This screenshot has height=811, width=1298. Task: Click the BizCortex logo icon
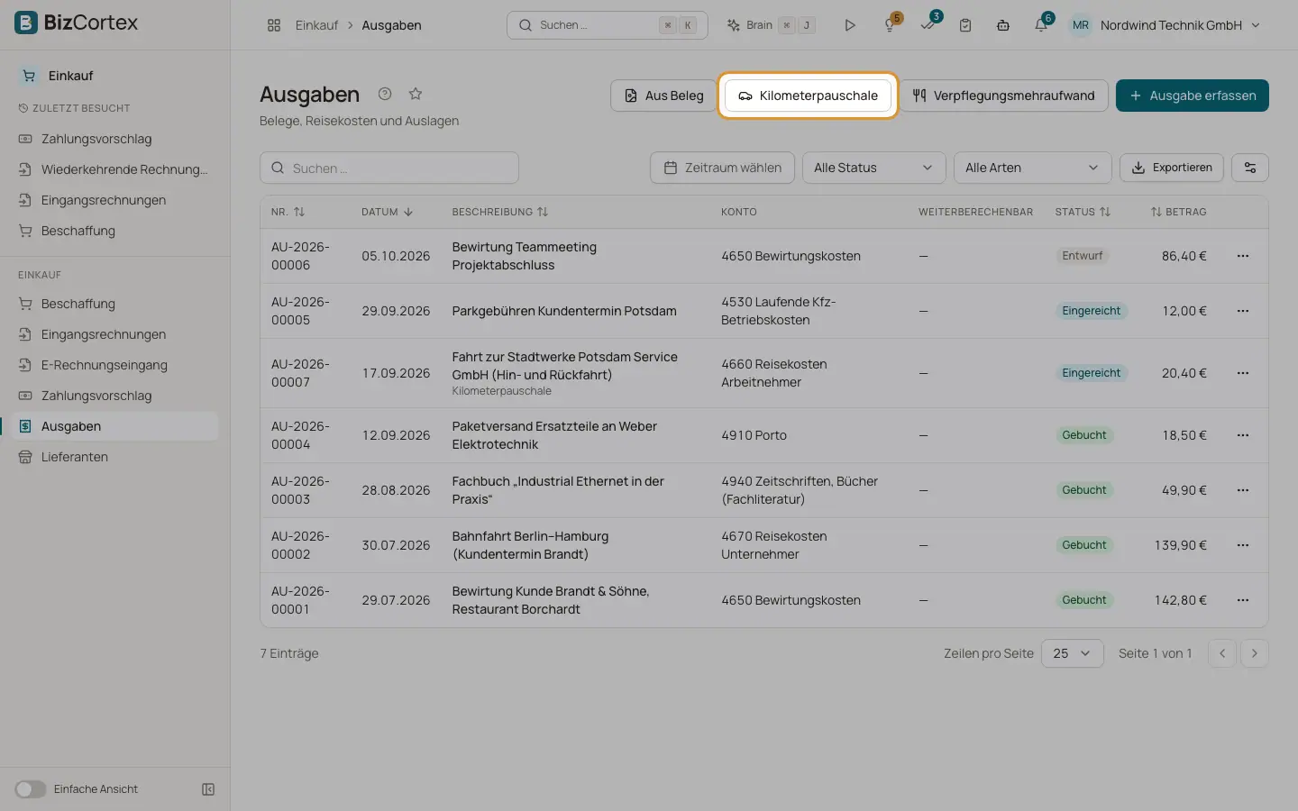(26, 23)
